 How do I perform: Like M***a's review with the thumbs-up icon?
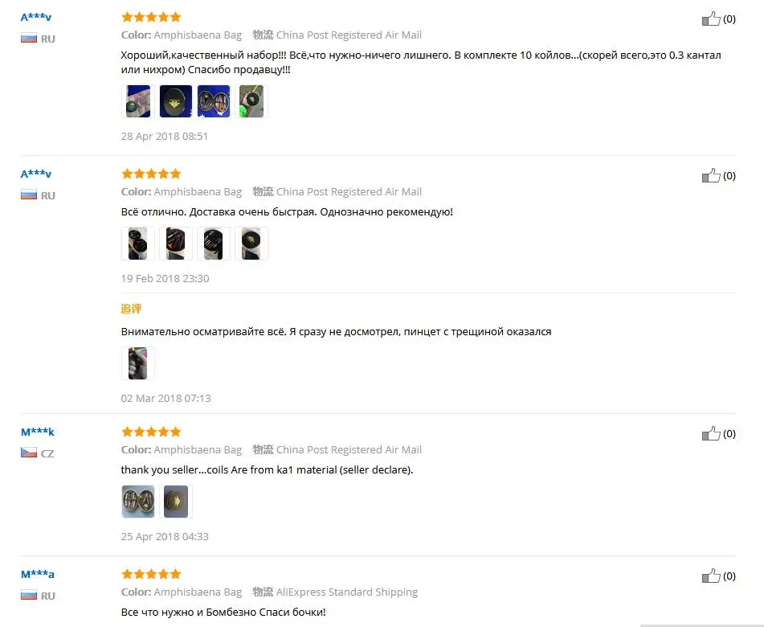[711, 576]
